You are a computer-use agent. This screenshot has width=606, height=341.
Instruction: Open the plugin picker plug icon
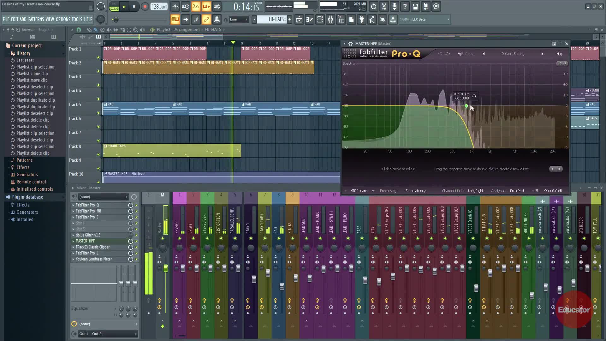[362, 20]
